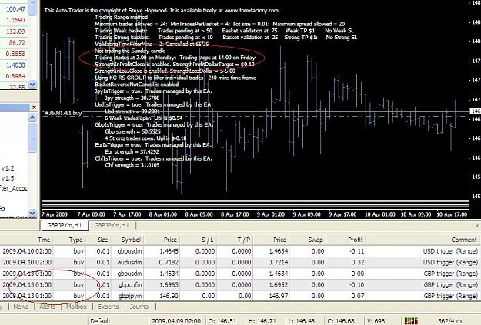Open the Journal tab in the Terminal
Image resolution: width=481 pixels, height=325 pixels.
coord(140,307)
